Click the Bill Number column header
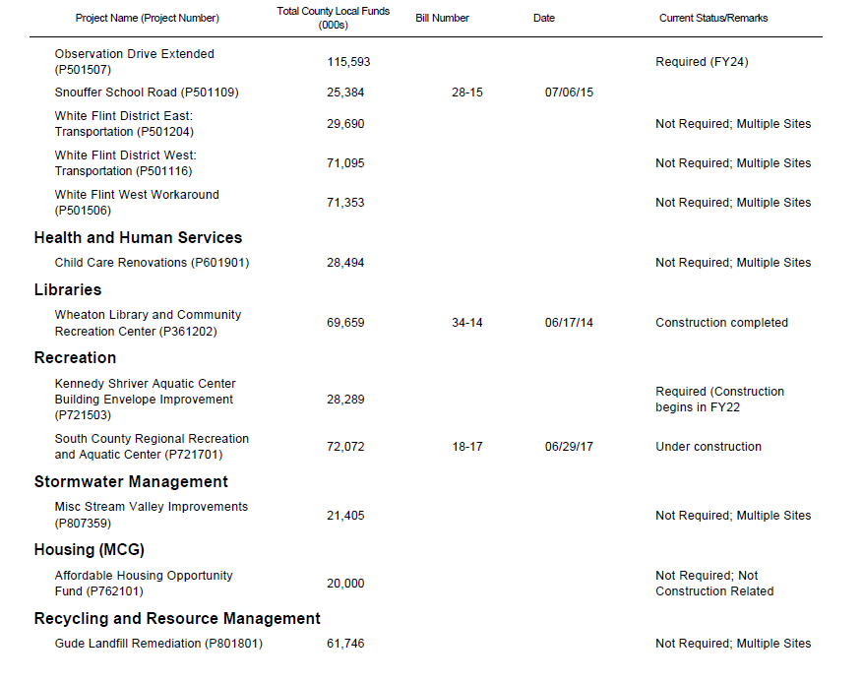 [442, 18]
